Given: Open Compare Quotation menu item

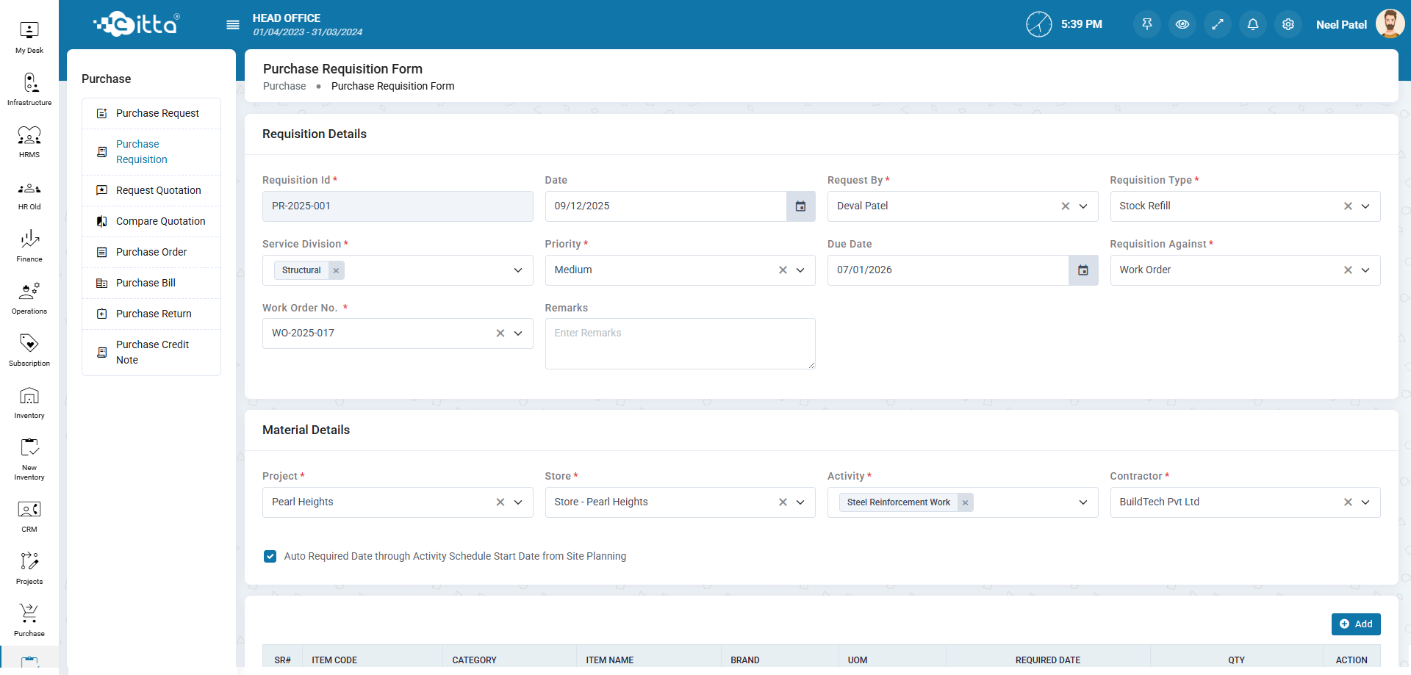Looking at the screenshot, I should click(x=160, y=221).
